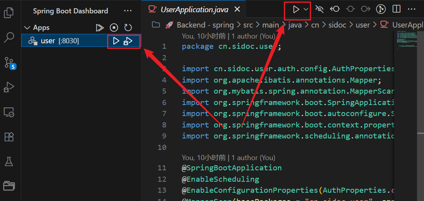Start the user app with run button
Image resolution: width=424 pixels, height=201 pixels.
tap(116, 41)
